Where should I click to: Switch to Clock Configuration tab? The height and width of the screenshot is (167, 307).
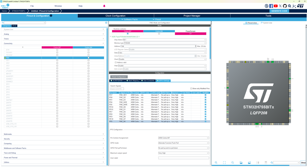click(116, 16)
